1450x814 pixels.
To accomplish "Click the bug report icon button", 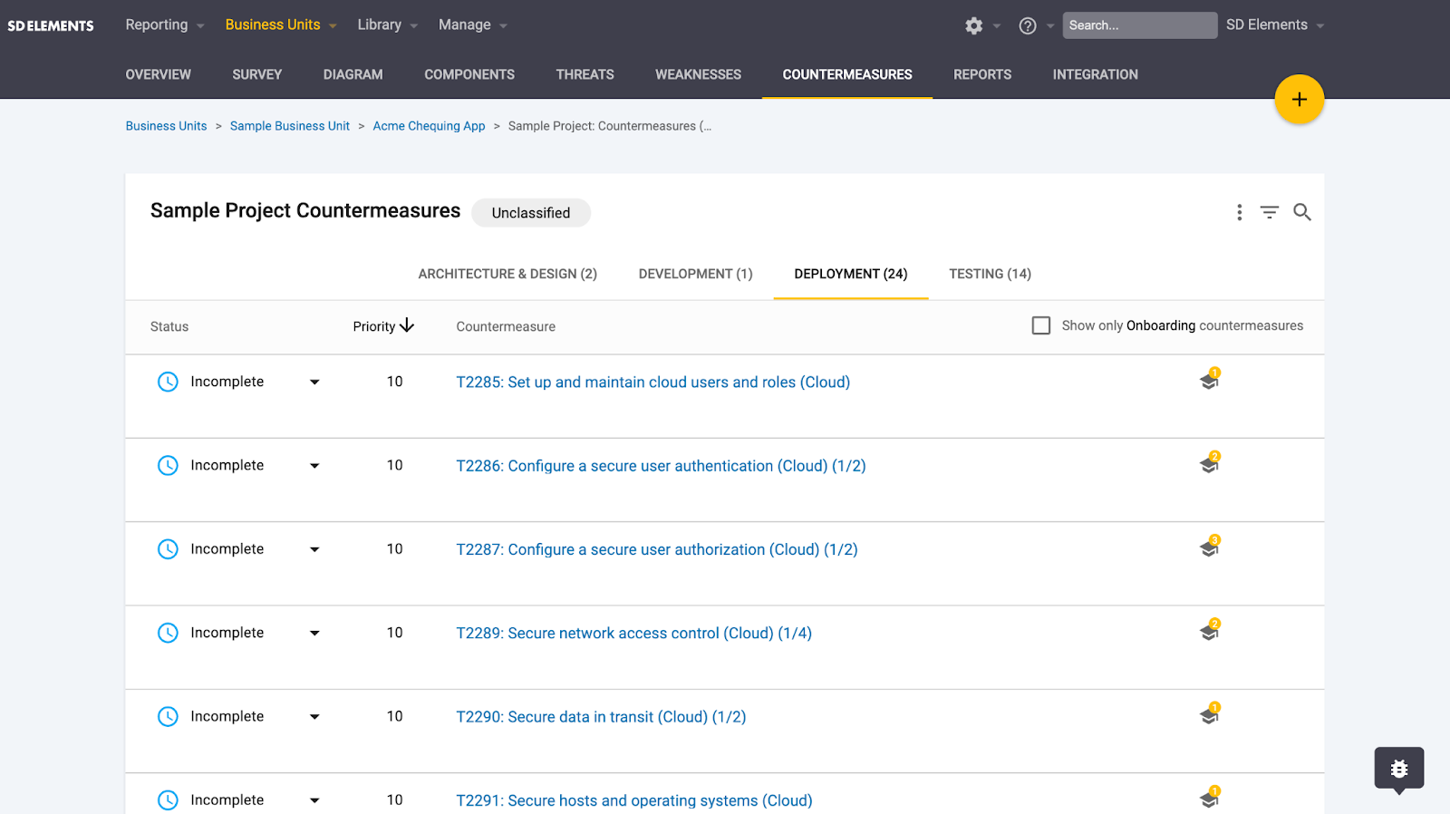I will (x=1399, y=769).
